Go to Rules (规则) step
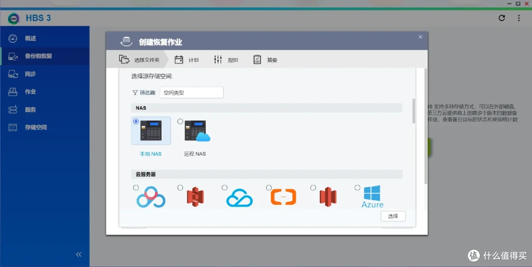This screenshot has height=267, width=532. [x=226, y=60]
